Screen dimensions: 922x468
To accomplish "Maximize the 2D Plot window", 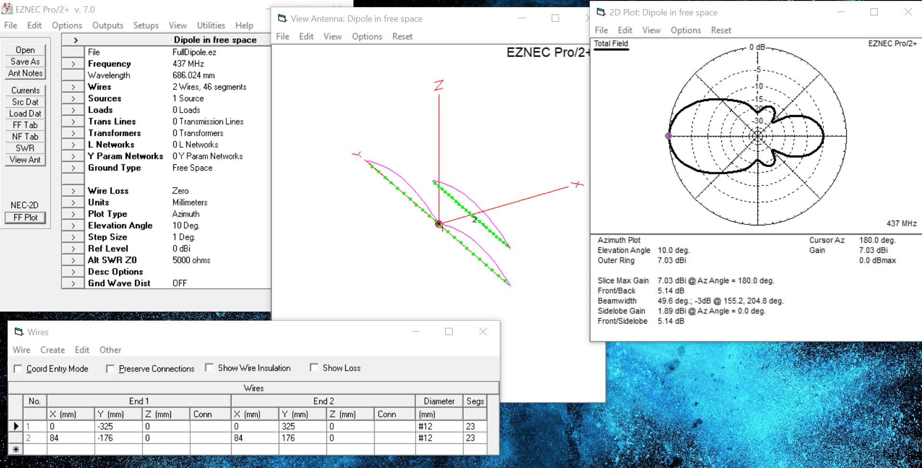I will [874, 12].
